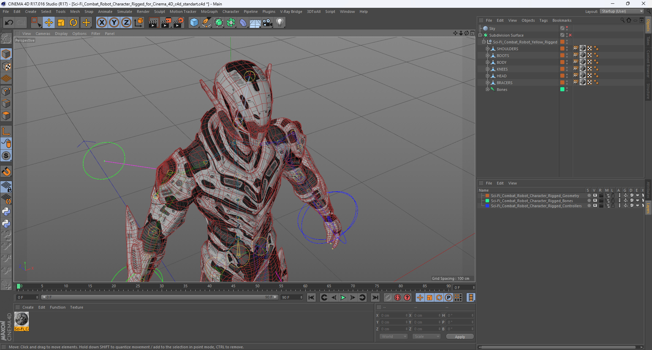Open the MoGraph menu

209,12
